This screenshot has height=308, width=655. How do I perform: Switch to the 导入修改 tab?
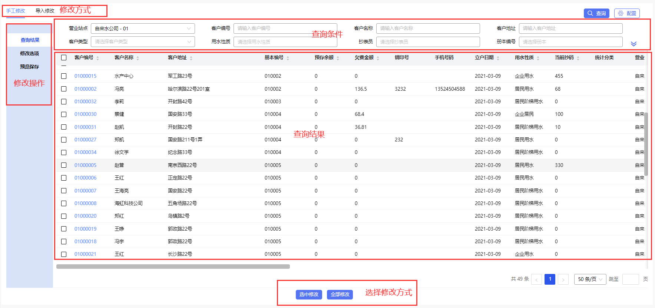45,11
